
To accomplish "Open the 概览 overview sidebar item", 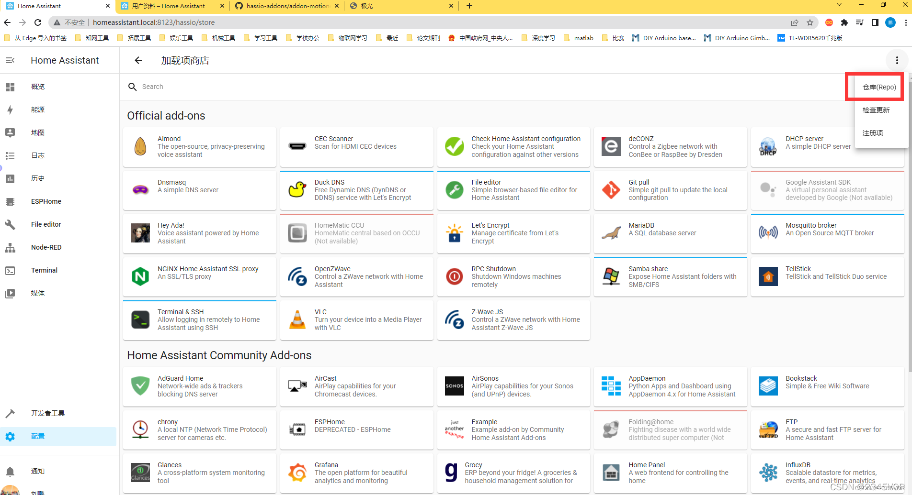I will pos(58,87).
